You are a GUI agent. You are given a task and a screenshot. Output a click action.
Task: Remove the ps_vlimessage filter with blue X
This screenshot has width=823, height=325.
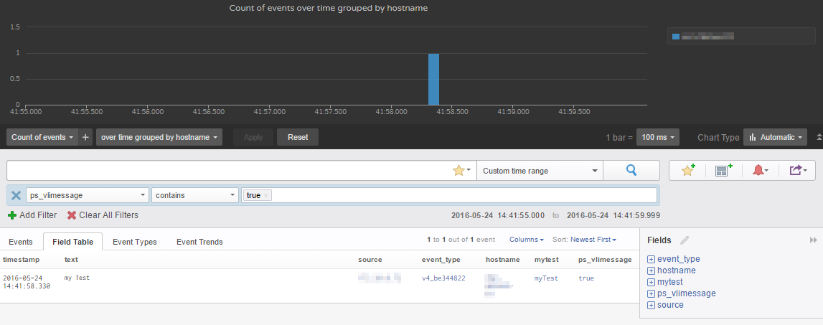point(16,195)
